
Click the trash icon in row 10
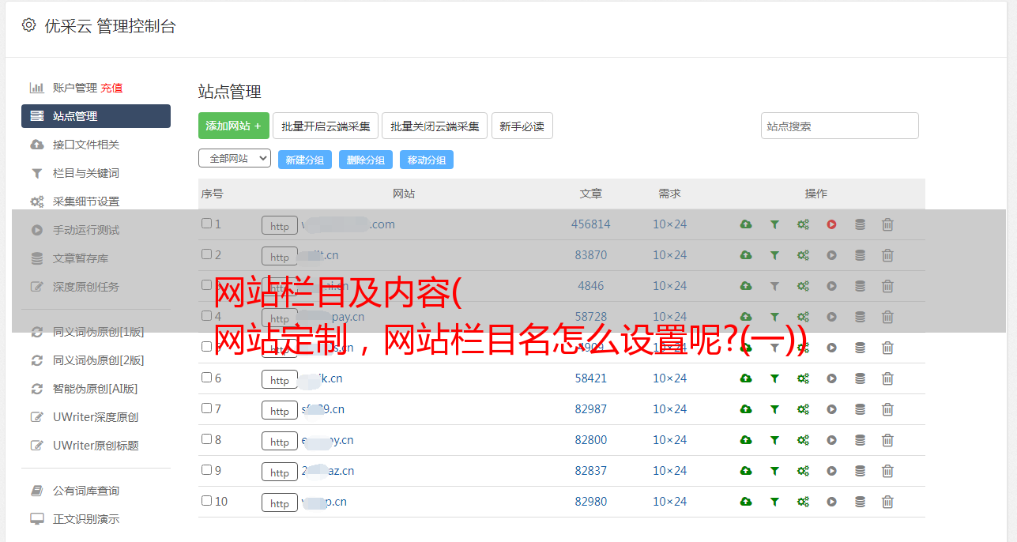click(887, 502)
